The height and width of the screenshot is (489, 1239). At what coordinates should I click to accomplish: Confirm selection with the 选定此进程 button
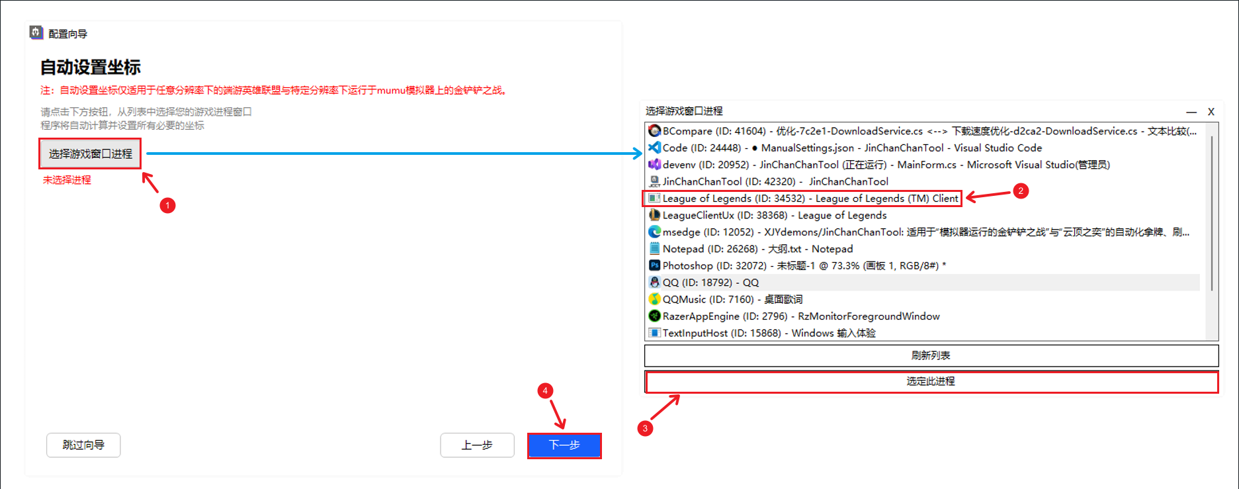[x=931, y=382]
